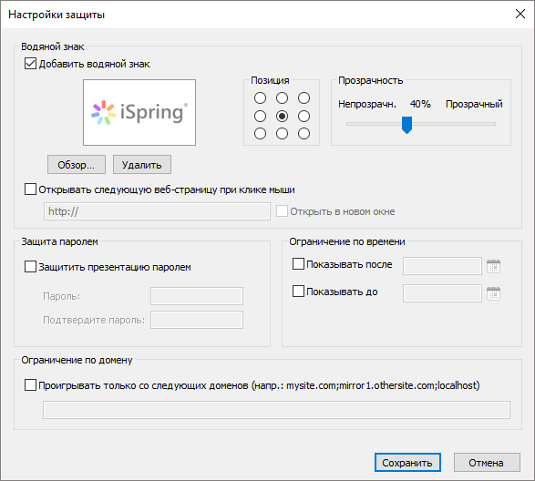Enable Показывать до time restriction
Screen dimensions: 535x481
(298, 292)
